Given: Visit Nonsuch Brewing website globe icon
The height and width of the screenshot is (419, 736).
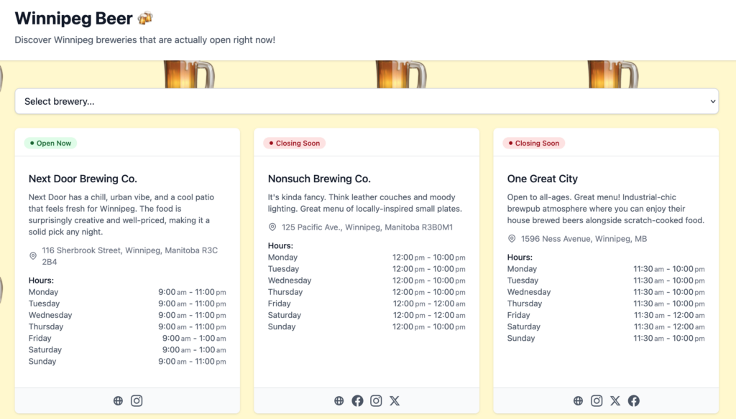Looking at the screenshot, I should coord(339,401).
